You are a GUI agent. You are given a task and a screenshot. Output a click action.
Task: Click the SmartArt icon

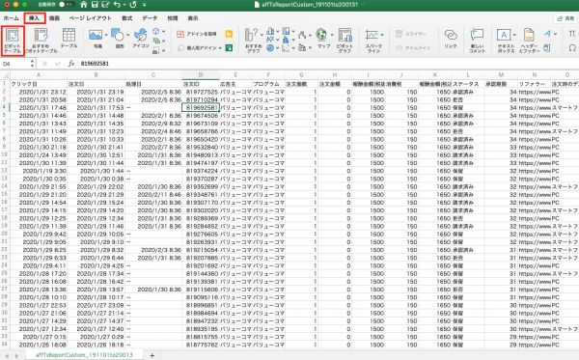tap(156, 41)
